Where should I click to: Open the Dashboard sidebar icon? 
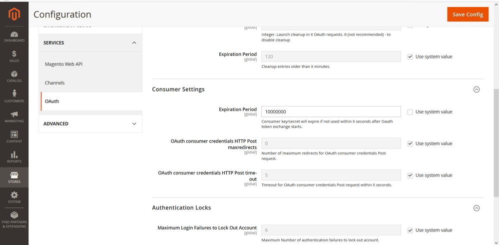14,36
